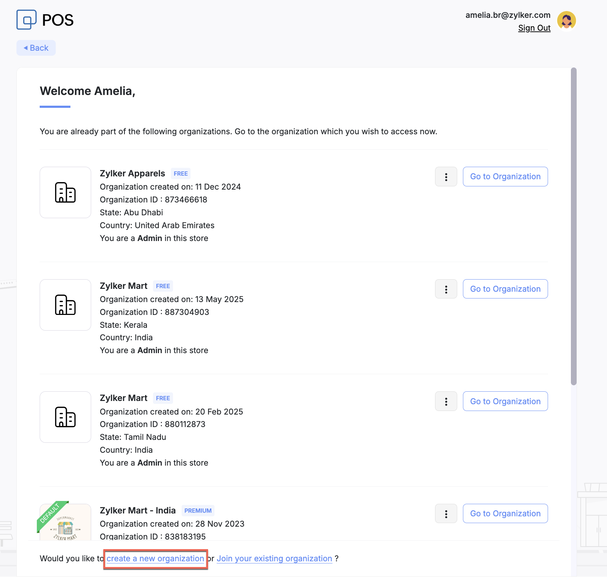607x577 pixels.
Task: Go back using the Back button
Action: coord(36,48)
